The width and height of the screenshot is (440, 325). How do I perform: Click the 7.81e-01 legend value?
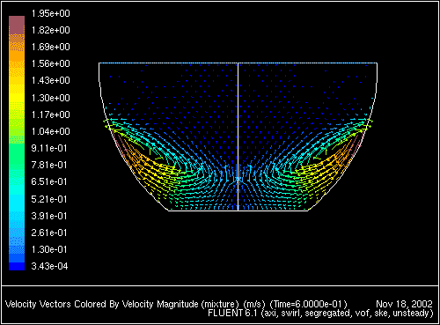click(x=49, y=165)
